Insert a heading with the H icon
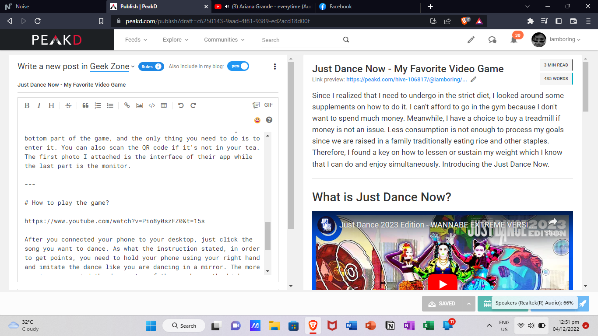598x336 pixels. 51,105
